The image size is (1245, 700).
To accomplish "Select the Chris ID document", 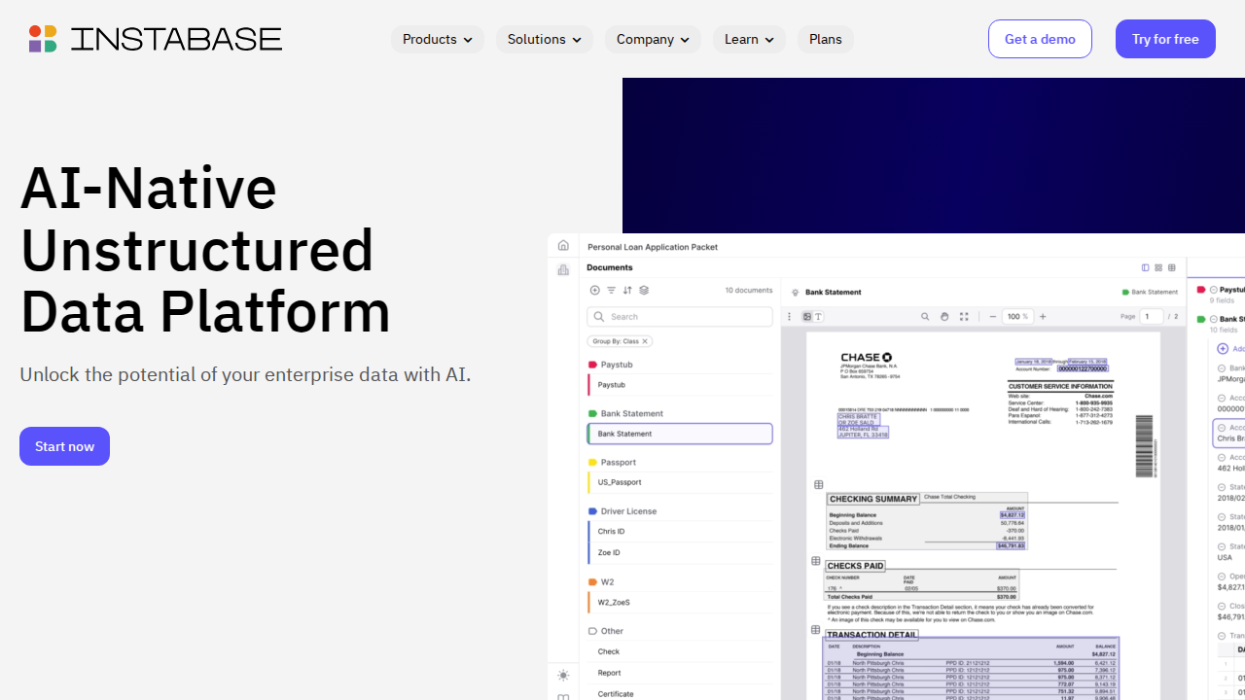I will [x=680, y=531].
